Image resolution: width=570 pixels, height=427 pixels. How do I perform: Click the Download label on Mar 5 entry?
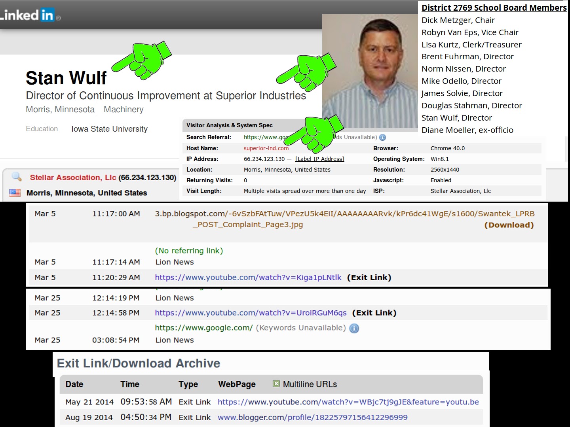tap(509, 225)
